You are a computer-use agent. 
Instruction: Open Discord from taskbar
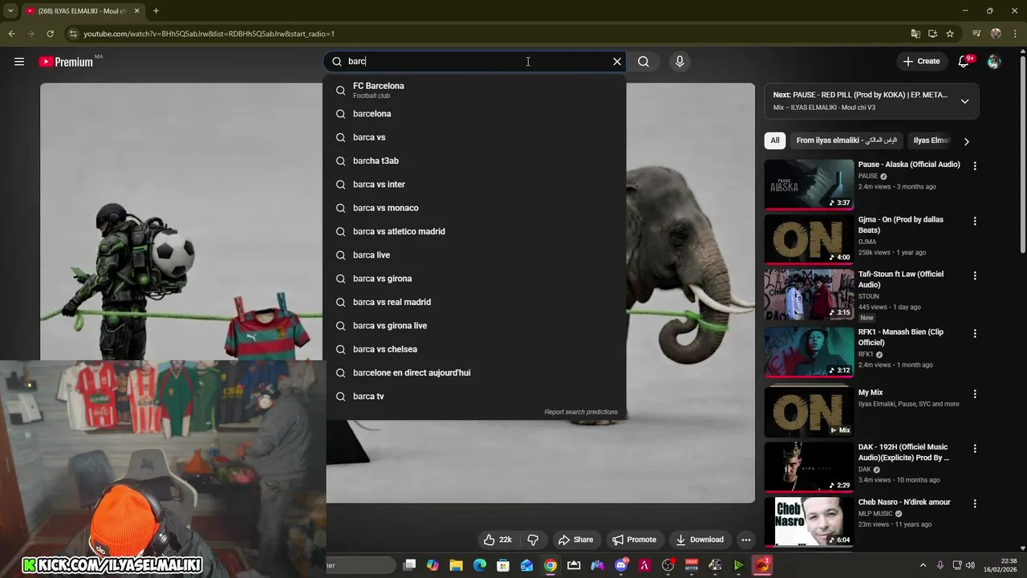point(621,565)
